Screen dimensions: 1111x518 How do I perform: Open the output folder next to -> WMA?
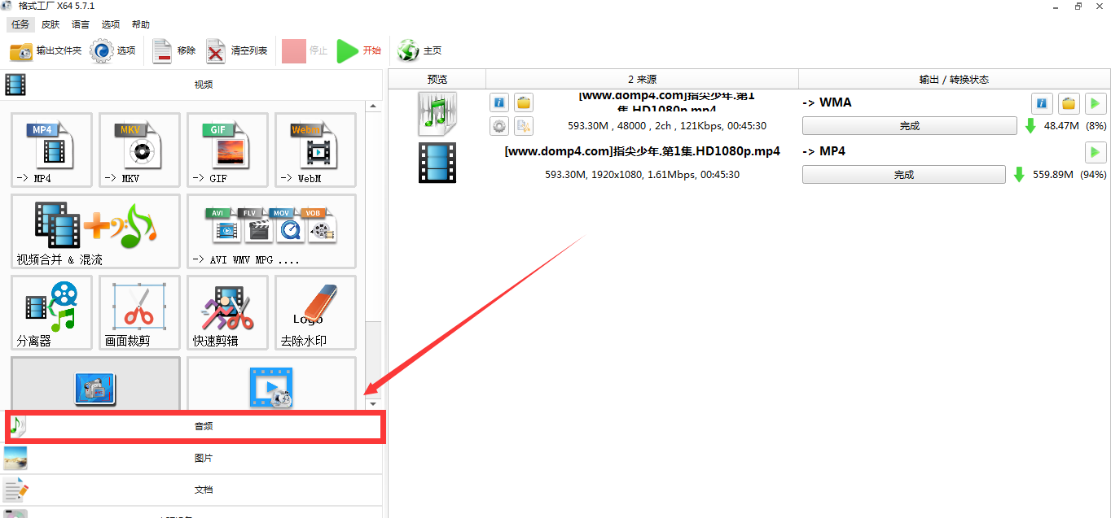1069,103
